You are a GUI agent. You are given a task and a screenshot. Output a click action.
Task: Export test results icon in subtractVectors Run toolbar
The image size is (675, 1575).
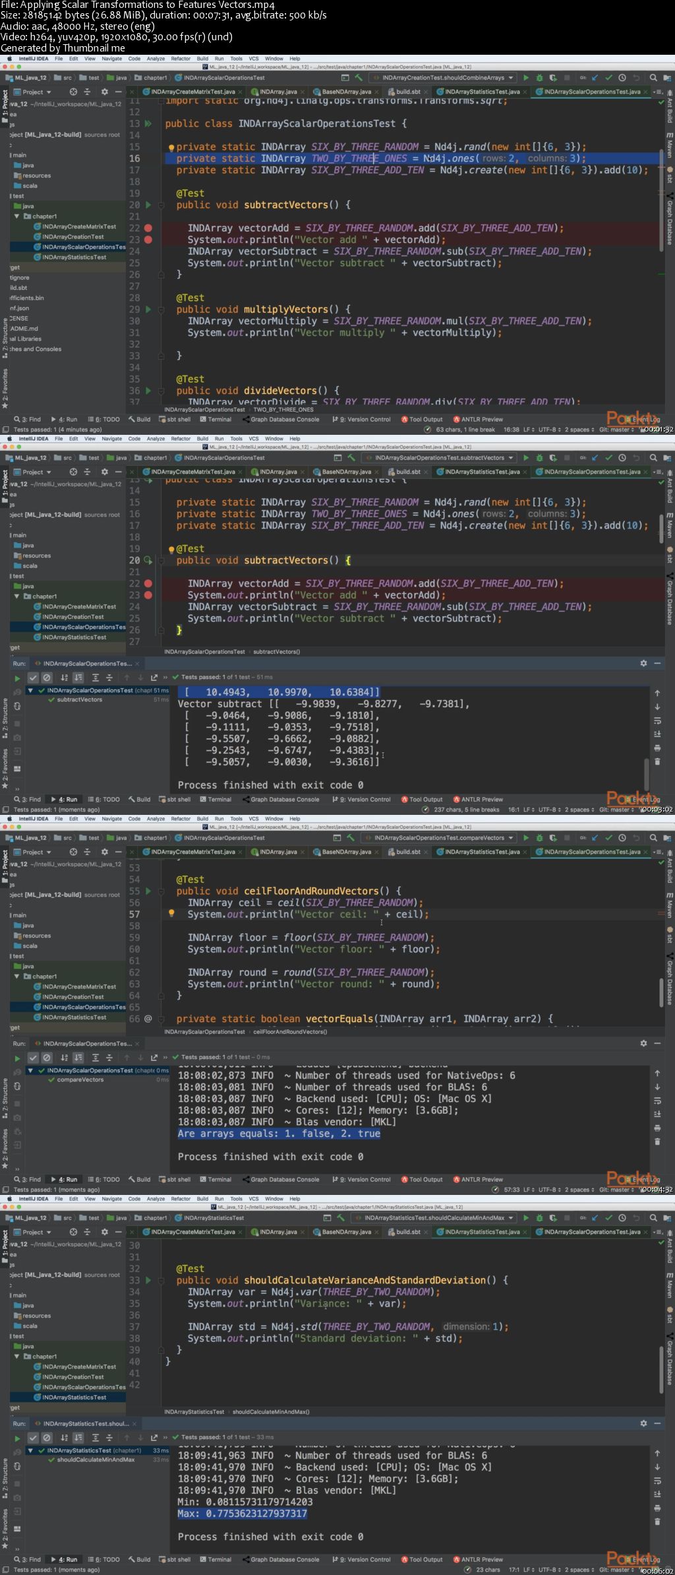click(x=154, y=678)
